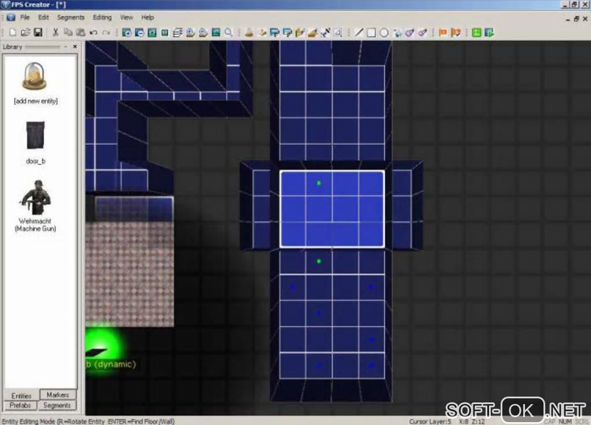
Task: Paste using the clipboard icon
Action: 81,32
